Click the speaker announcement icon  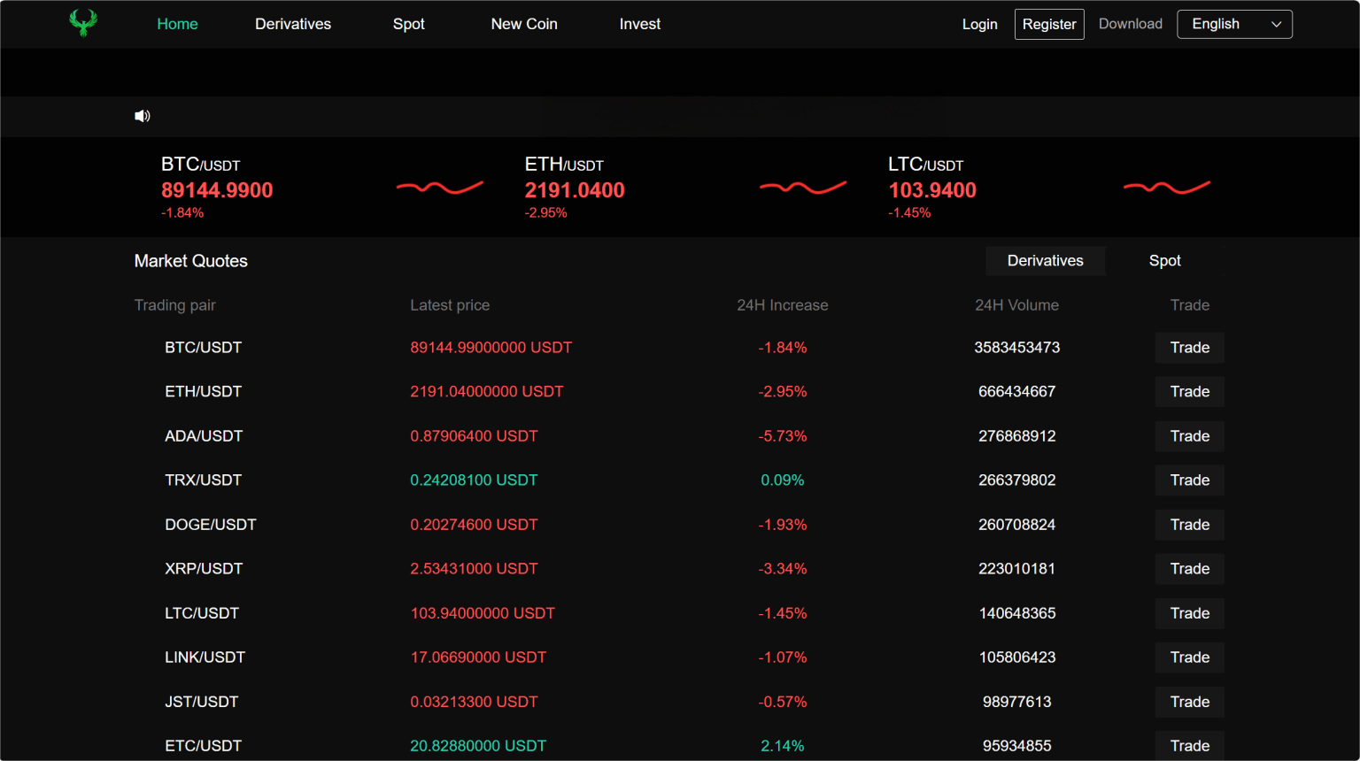click(x=142, y=116)
